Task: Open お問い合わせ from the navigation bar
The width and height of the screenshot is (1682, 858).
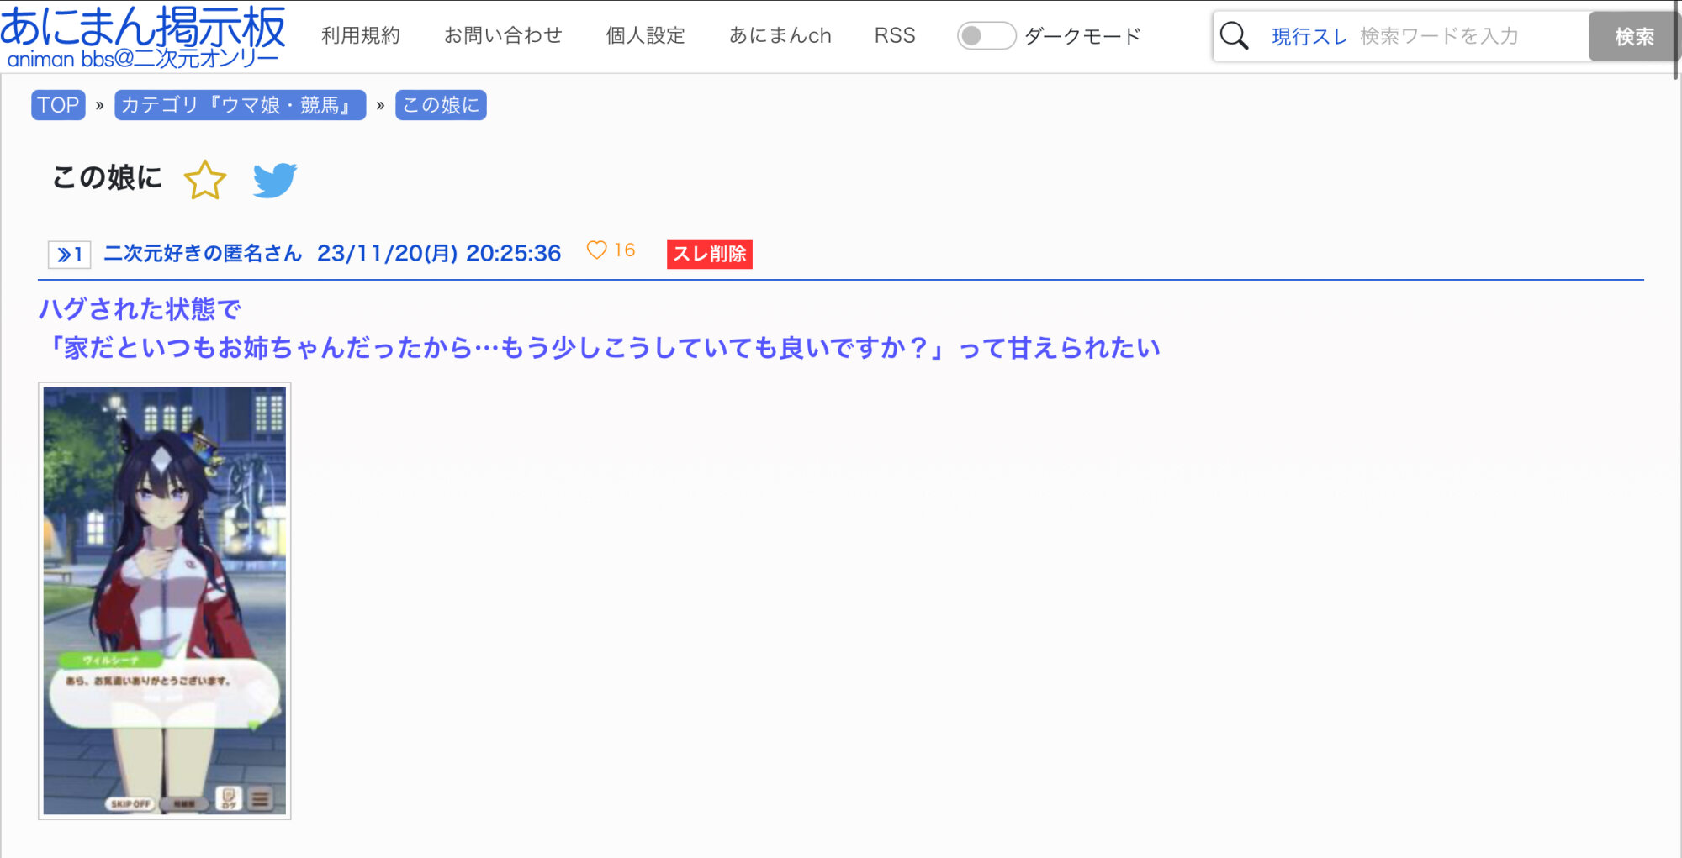Action: [502, 35]
